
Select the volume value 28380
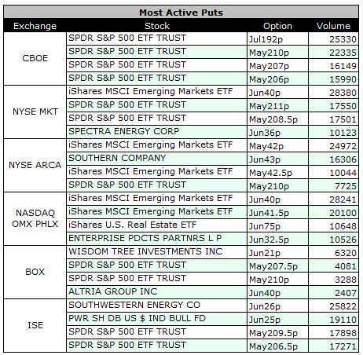343,93
